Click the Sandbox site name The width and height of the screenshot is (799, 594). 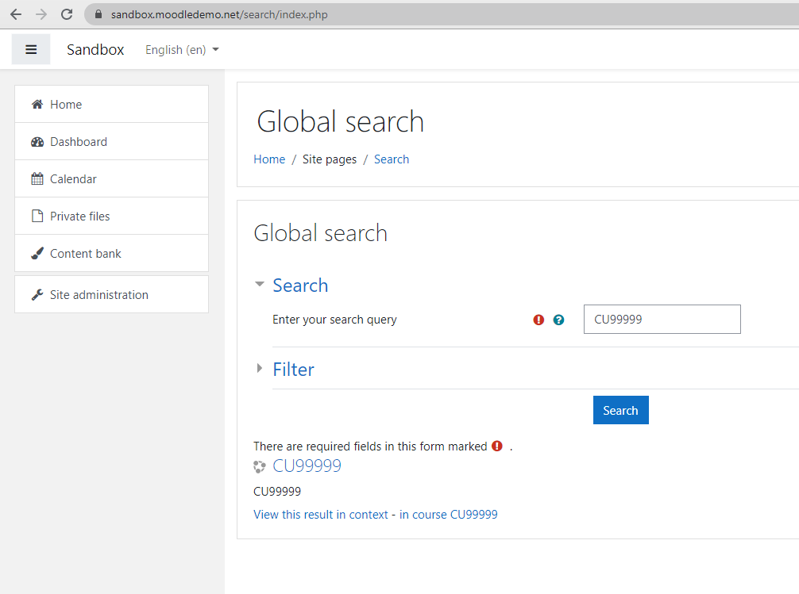point(95,49)
